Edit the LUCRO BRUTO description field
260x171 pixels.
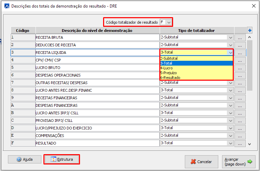point(97,68)
